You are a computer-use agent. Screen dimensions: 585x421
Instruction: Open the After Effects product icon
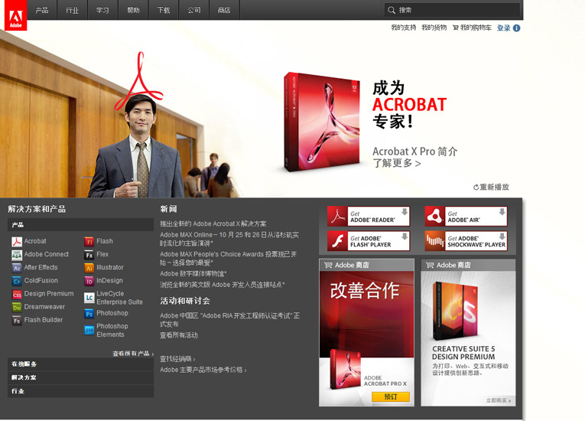[x=16, y=268]
